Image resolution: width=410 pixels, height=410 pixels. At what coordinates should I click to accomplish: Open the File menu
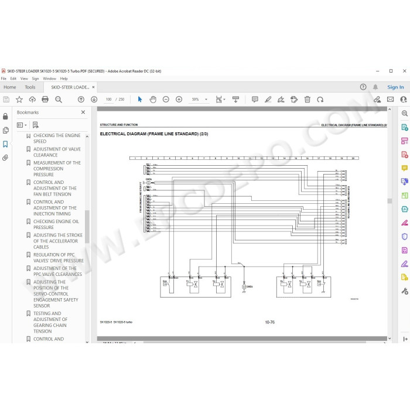pos(4,78)
